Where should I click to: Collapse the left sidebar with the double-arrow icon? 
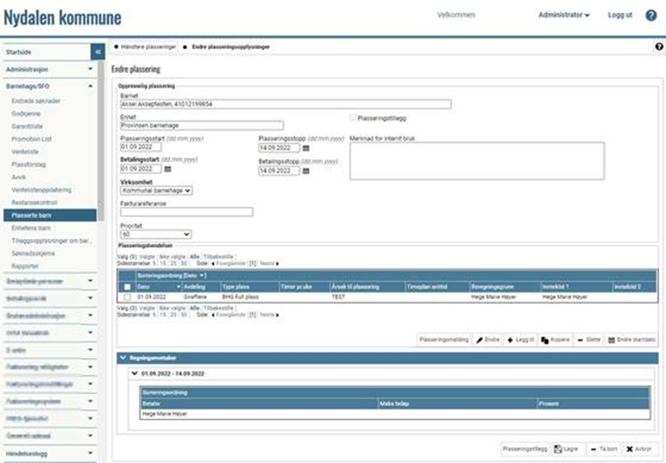(97, 52)
